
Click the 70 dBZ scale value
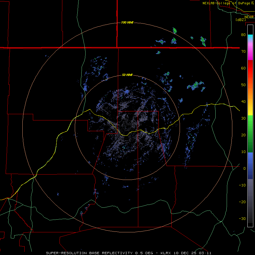click(x=243, y=51)
